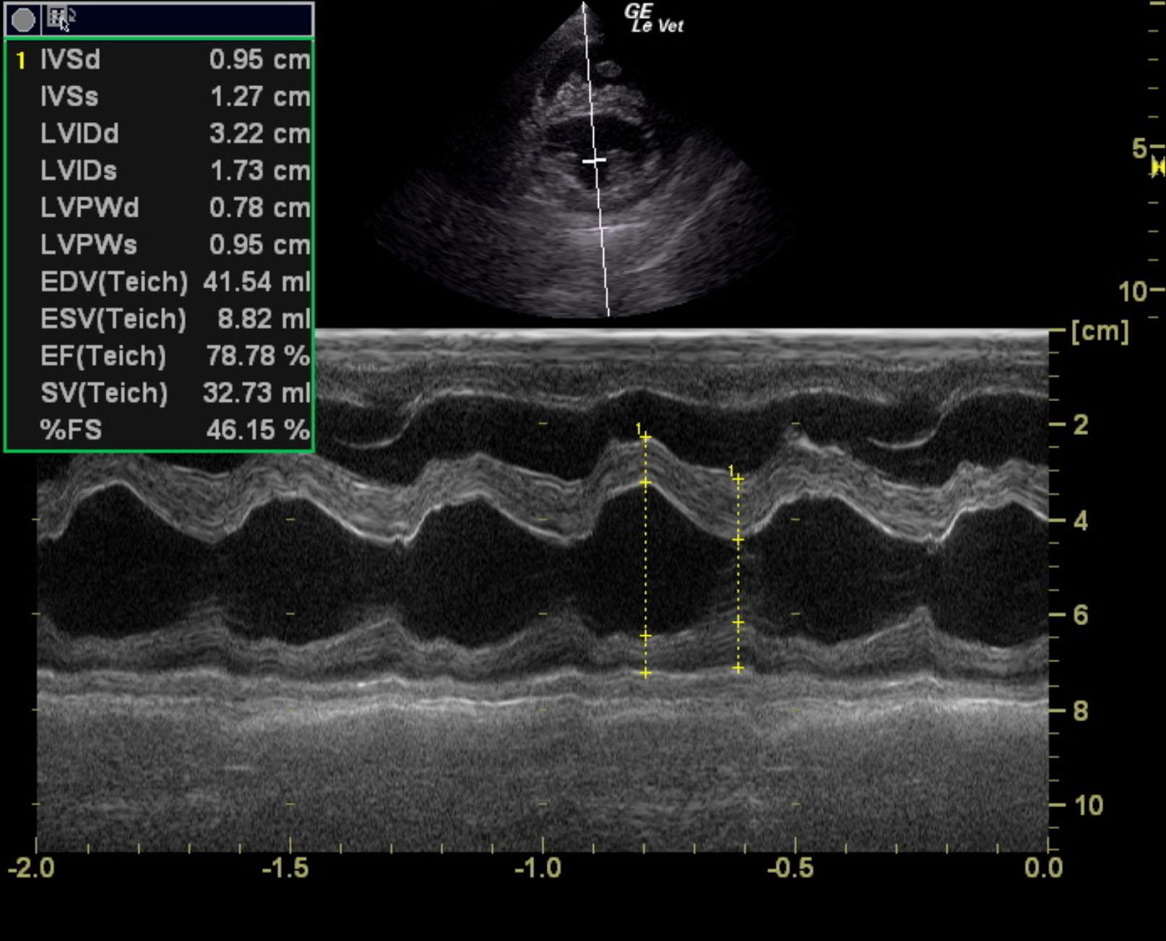Click the EDV(Teich) result row
Screen dimensions: 1166x941
159,282
